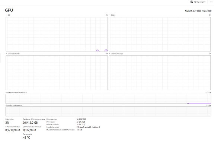Click the driver version value 32.0.16.1088
The width and height of the screenshot is (214, 142).
click(81, 119)
